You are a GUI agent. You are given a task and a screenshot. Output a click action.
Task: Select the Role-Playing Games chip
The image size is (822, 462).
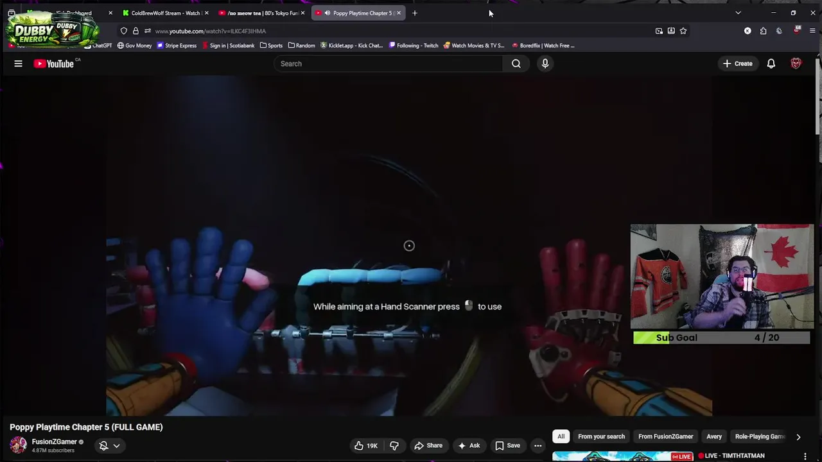(x=759, y=436)
